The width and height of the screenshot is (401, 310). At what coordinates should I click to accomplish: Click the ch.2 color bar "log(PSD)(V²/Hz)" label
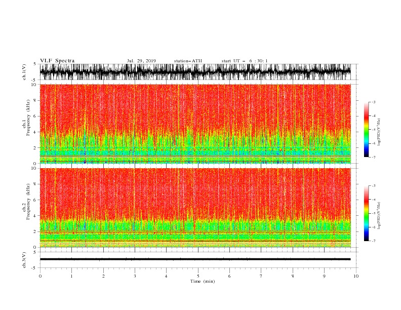pyautogui.click(x=379, y=216)
